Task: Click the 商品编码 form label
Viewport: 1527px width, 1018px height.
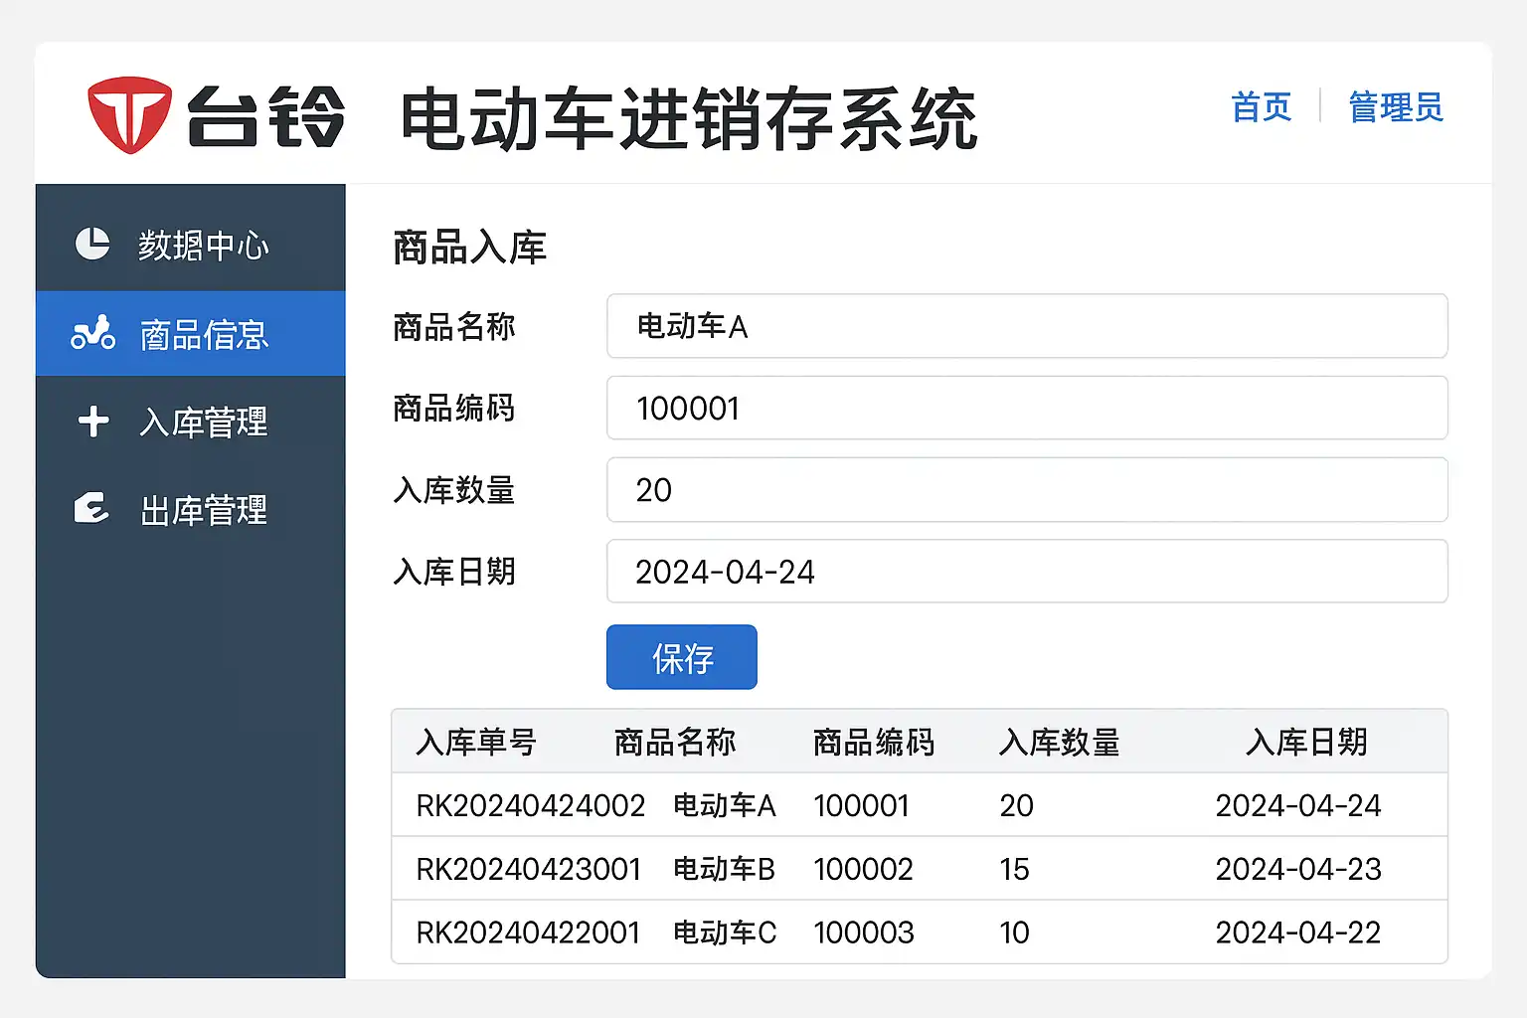Action: click(x=454, y=408)
